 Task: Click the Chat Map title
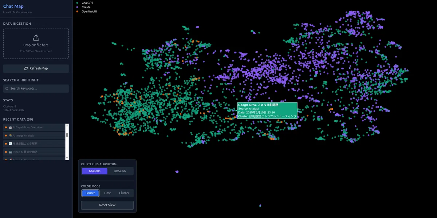13,6
